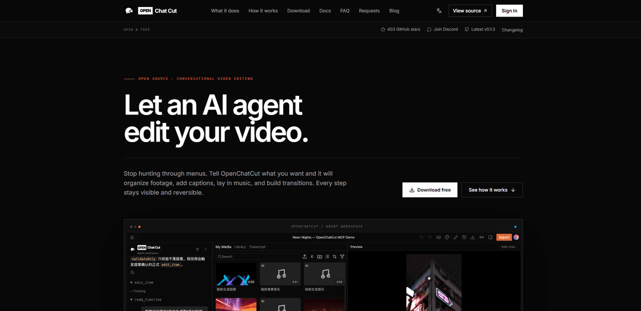Click the See how it works button

point(492,190)
